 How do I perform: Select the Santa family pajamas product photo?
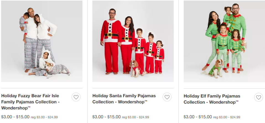(x=133, y=41)
